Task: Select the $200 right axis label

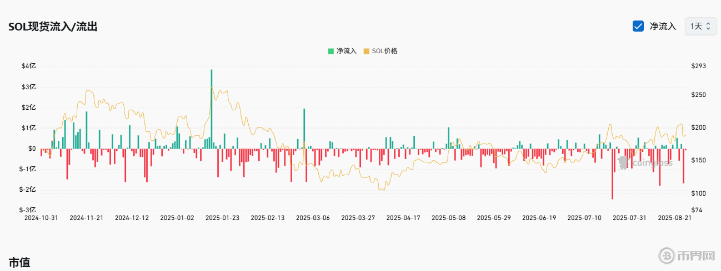Action: pos(698,127)
